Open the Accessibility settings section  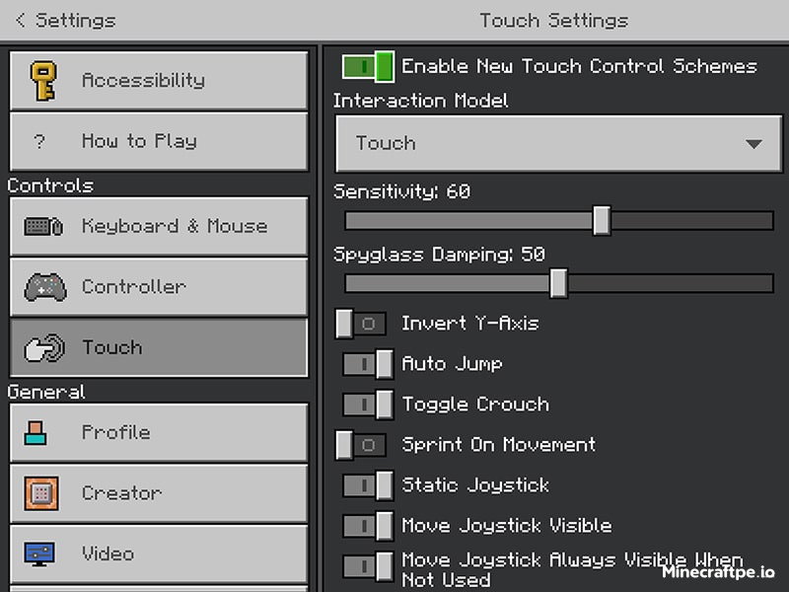coord(158,80)
